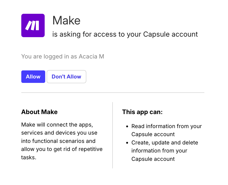Click the bullet point marker next to permissions
Image resolution: width=228 pixels, height=185 pixels.
[126, 127]
